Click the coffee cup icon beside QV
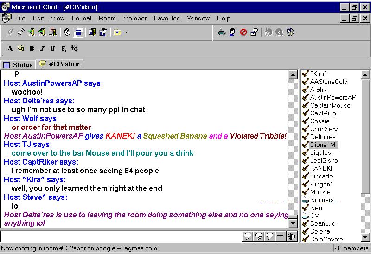Viewport: 371px width, 254px height. click(306, 216)
